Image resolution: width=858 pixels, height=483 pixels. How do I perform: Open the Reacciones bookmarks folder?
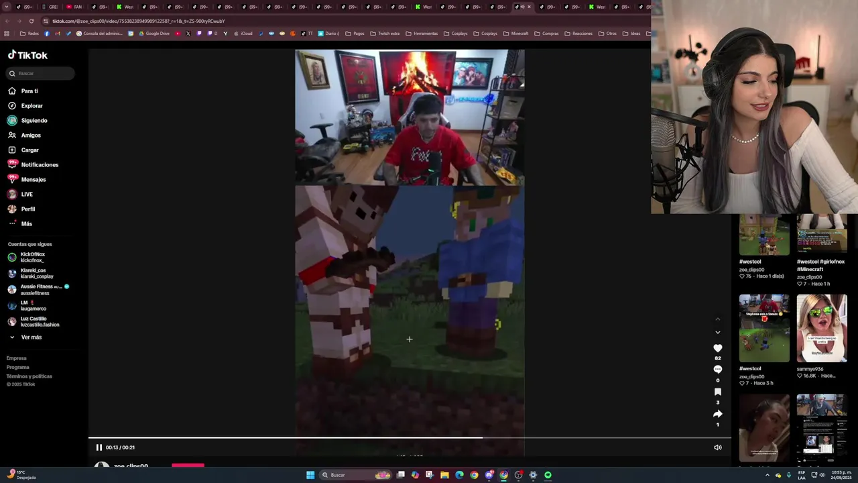(578, 34)
